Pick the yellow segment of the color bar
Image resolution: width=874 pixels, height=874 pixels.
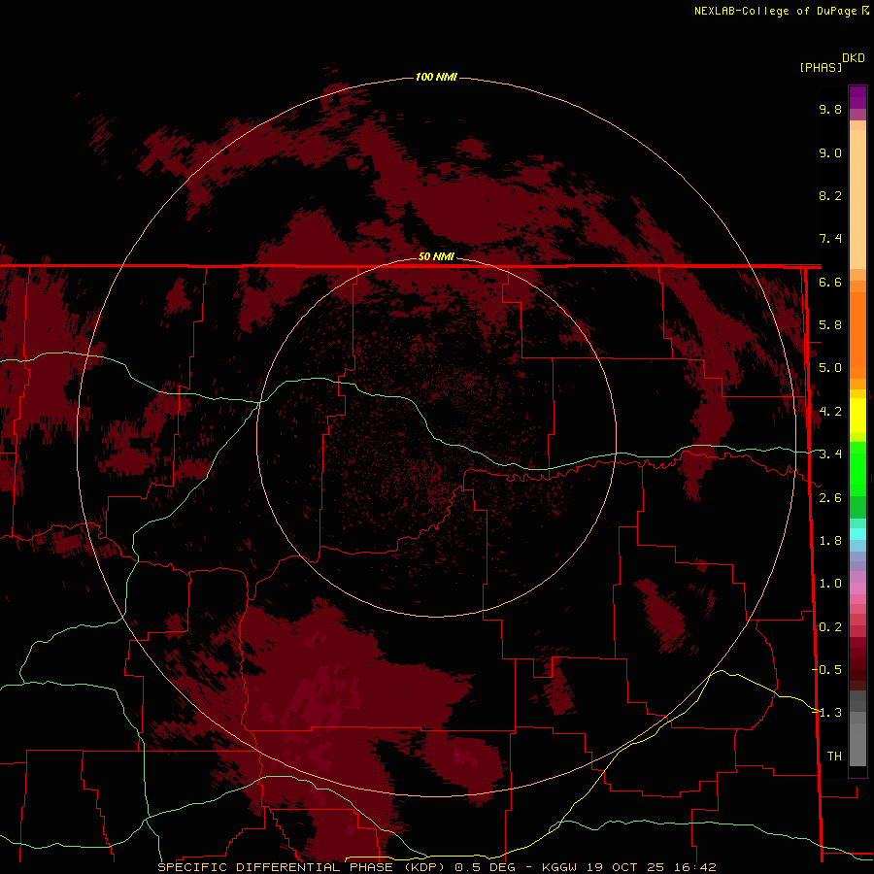click(857, 416)
